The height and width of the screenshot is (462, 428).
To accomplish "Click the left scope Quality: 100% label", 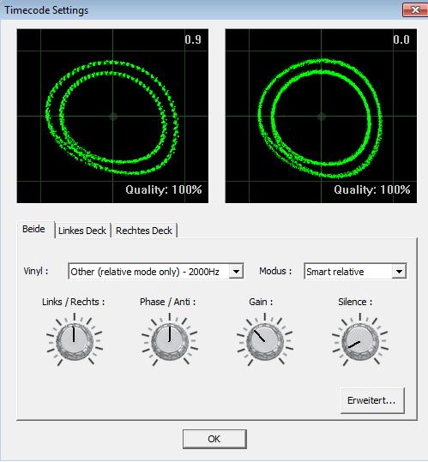I will click(x=164, y=189).
